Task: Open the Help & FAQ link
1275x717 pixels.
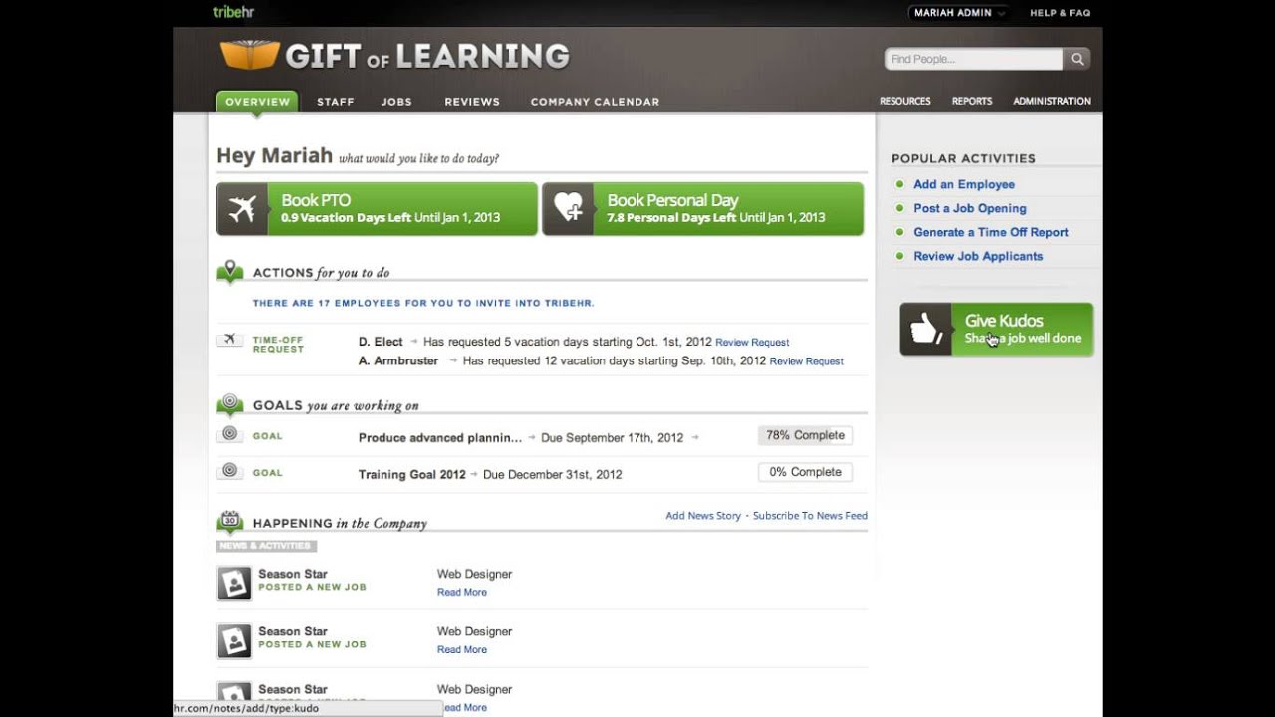Action: (1060, 13)
